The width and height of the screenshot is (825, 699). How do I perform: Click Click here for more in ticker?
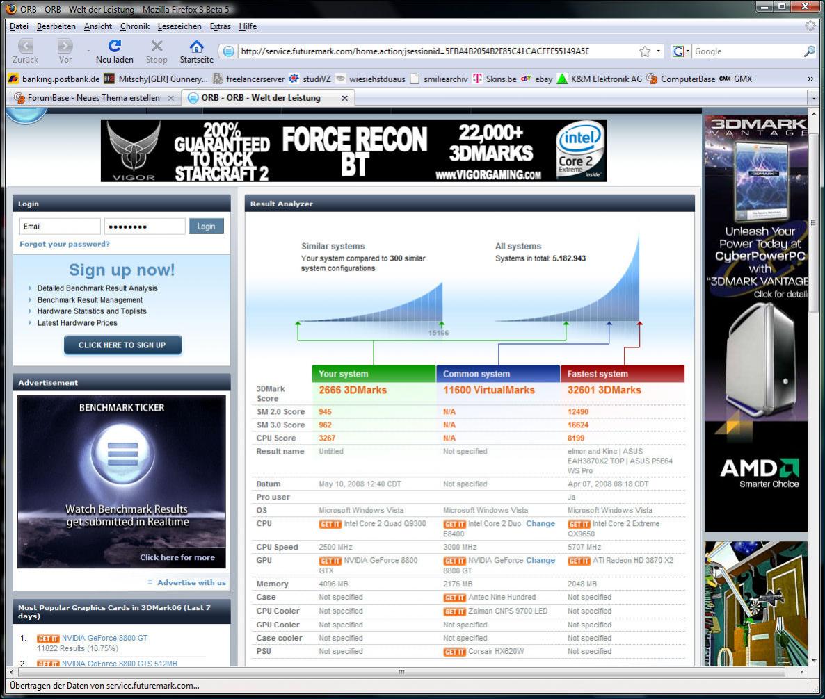(x=177, y=558)
